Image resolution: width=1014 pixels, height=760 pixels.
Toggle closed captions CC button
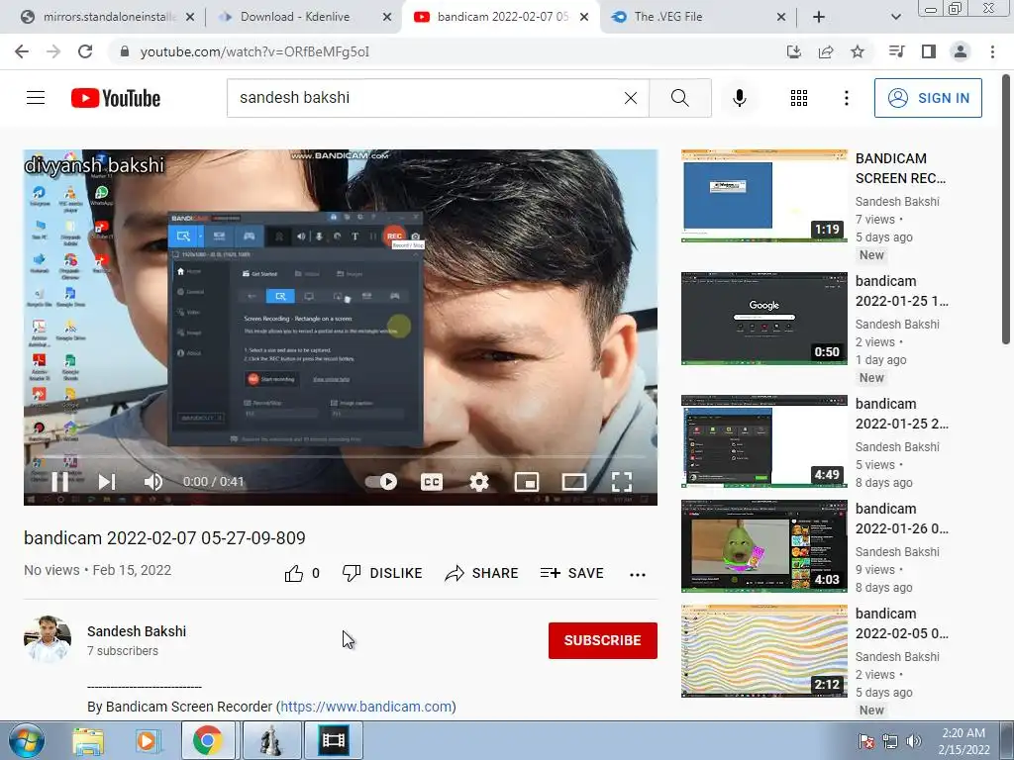point(432,482)
